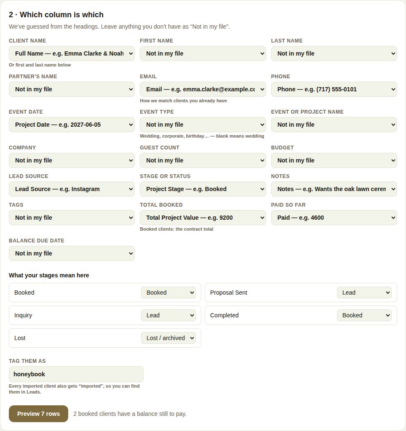Click the 'PAID SO FAR' field label

coord(288,205)
